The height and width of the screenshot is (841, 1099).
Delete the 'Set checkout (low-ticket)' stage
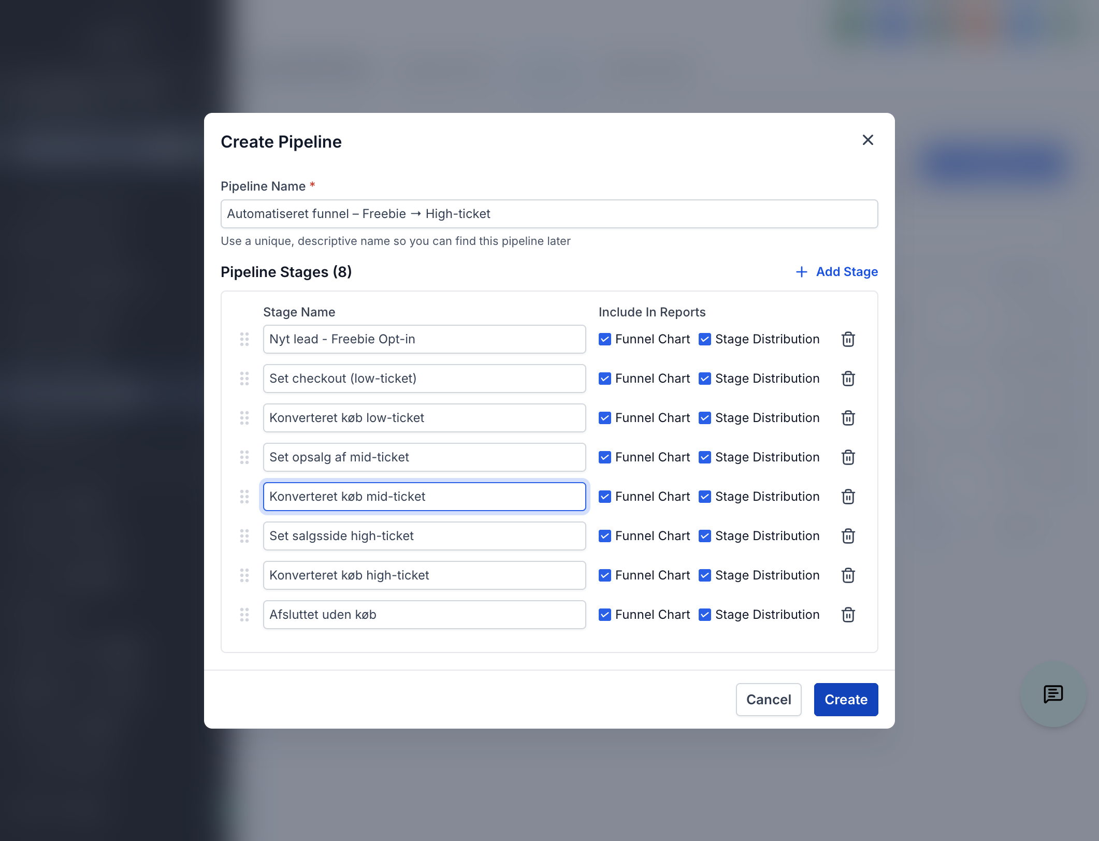pyautogui.click(x=848, y=379)
